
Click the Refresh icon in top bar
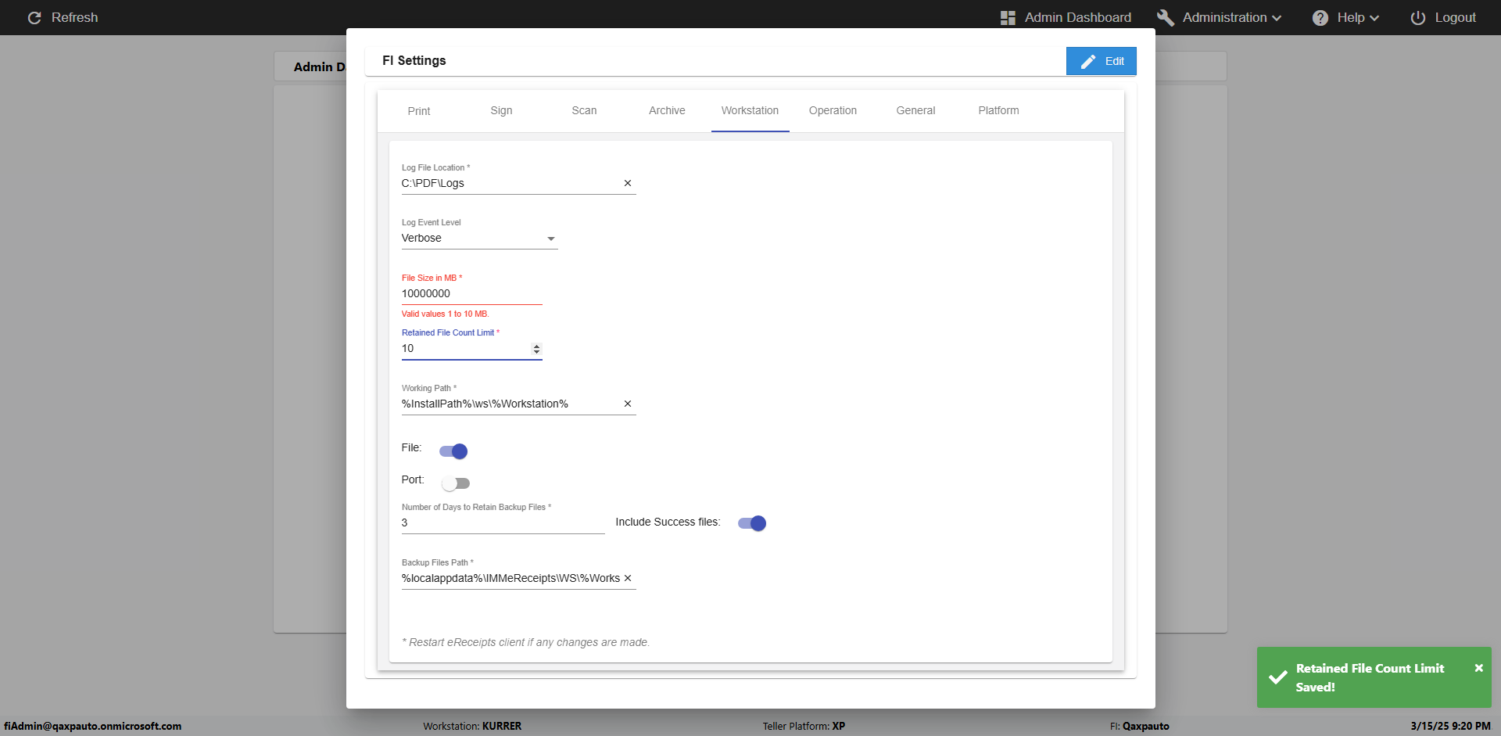[34, 17]
